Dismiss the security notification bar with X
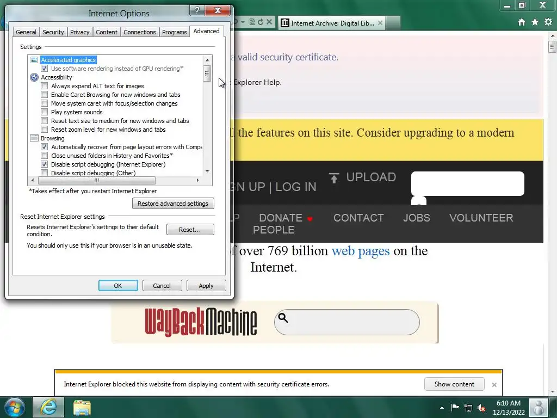This screenshot has width=557, height=418. tap(494, 385)
